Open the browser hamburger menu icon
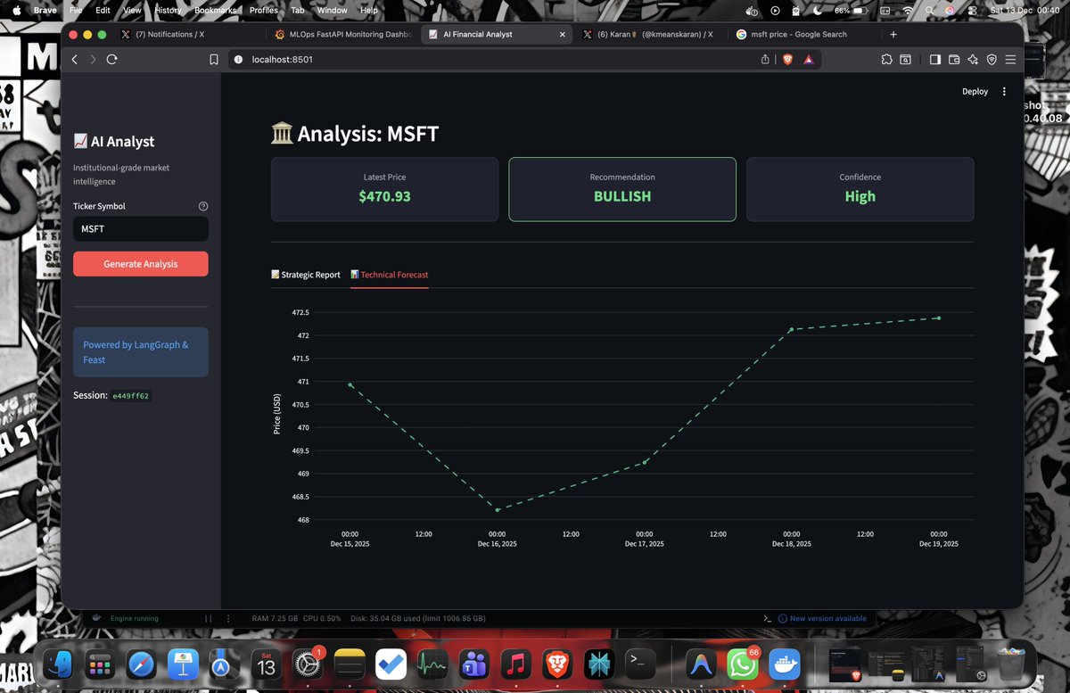 click(1010, 60)
